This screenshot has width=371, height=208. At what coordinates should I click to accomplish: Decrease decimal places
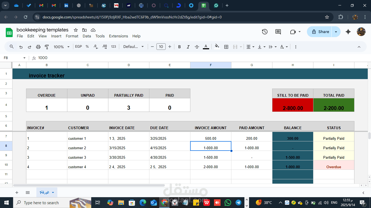96,47
